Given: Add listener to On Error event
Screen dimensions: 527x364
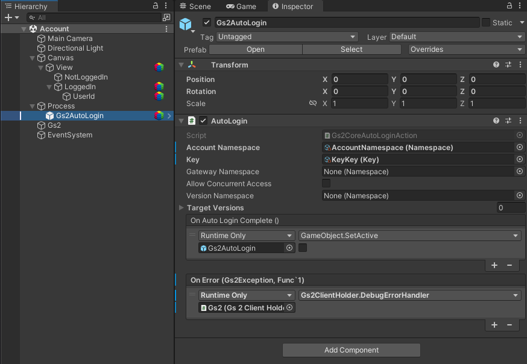Looking at the screenshot, I should 494,325.
